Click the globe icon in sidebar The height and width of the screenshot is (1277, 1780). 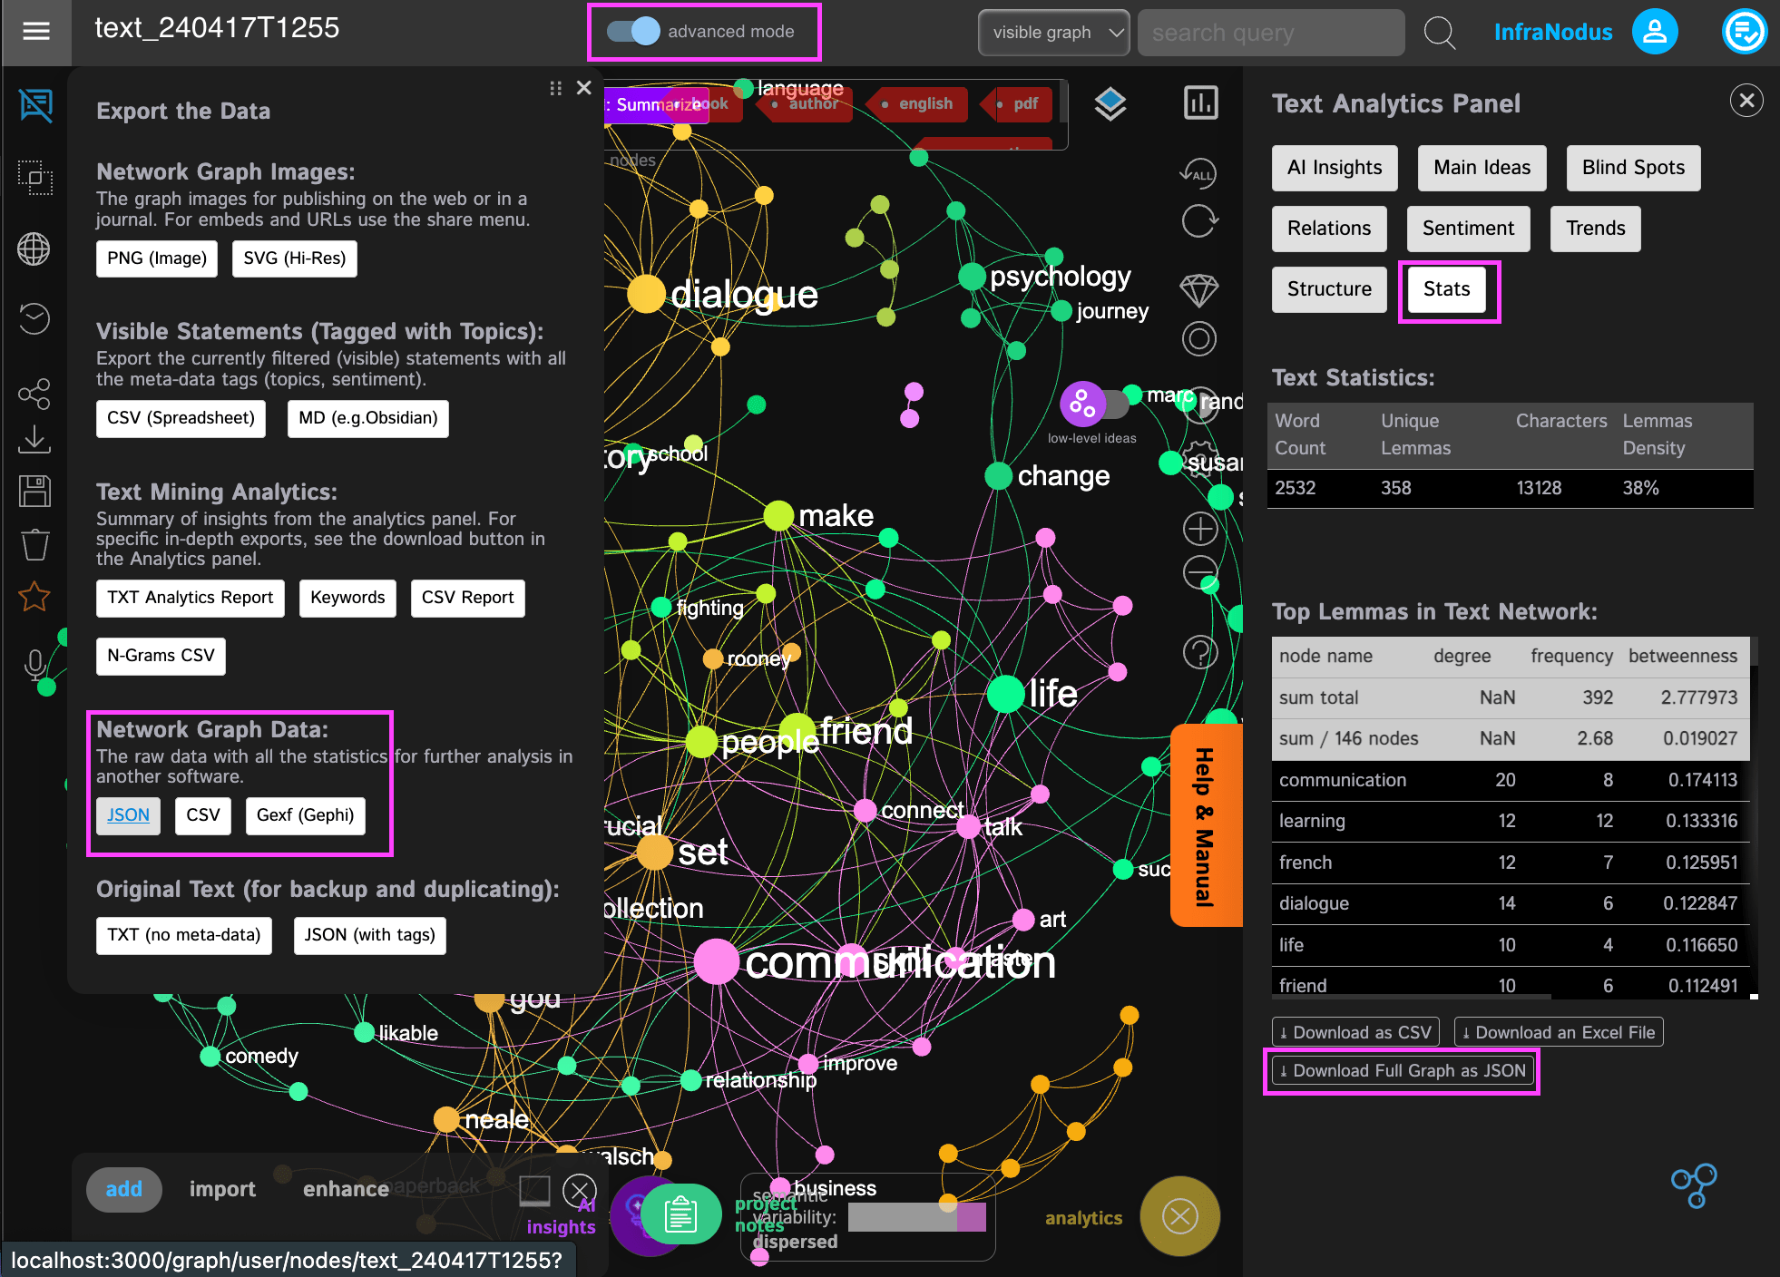click(x=34, y=249)
